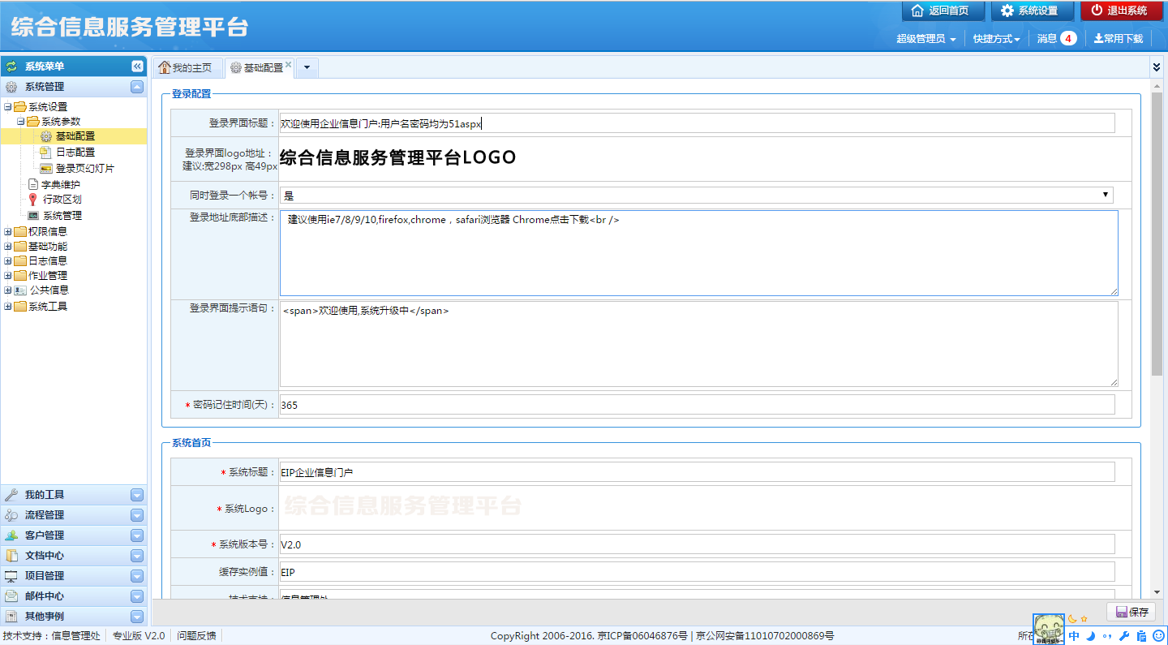The height and width of the screenshot is (645, 1168).
Task: Click the 问题反馈 status bar link
Action: [196, 636]
